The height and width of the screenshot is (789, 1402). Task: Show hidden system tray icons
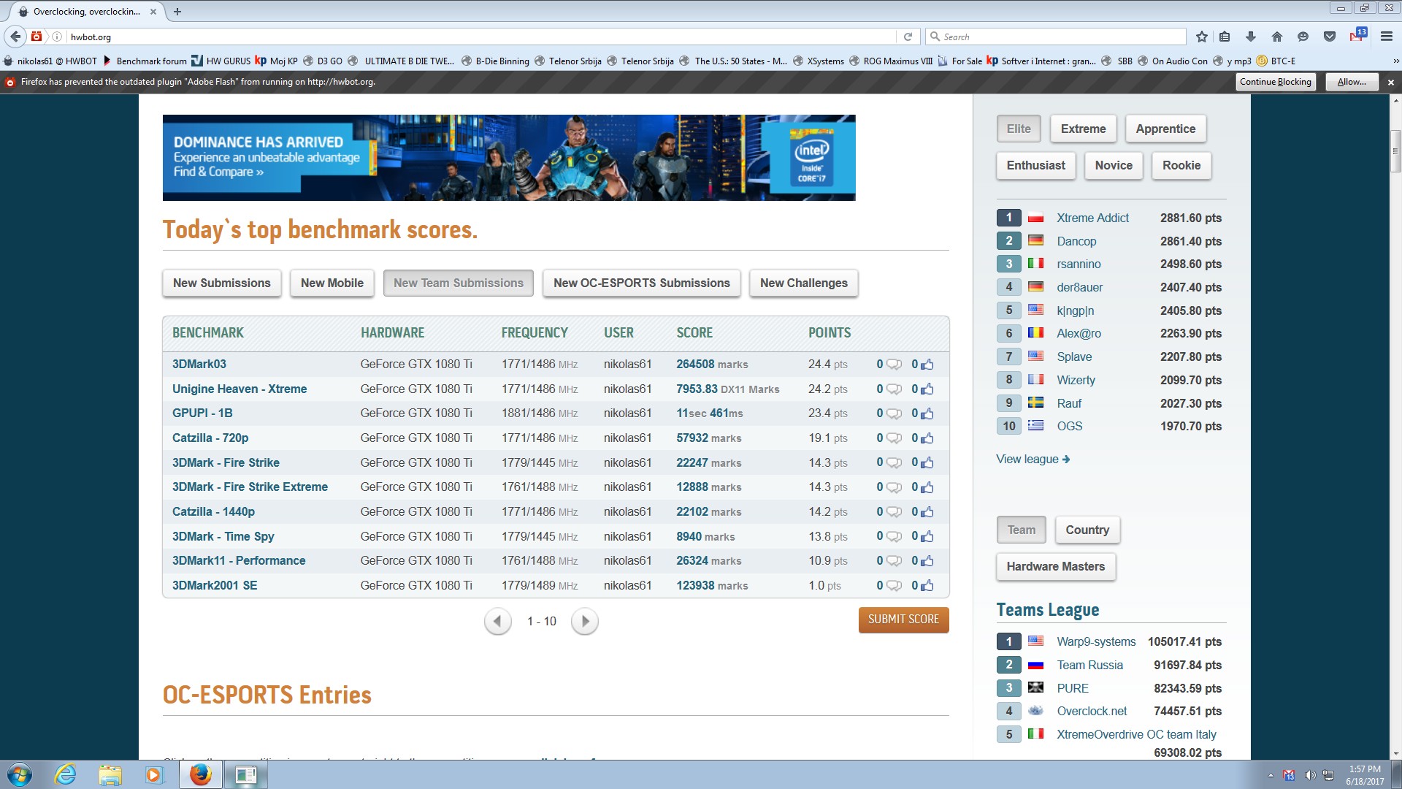coord(1271,775)
